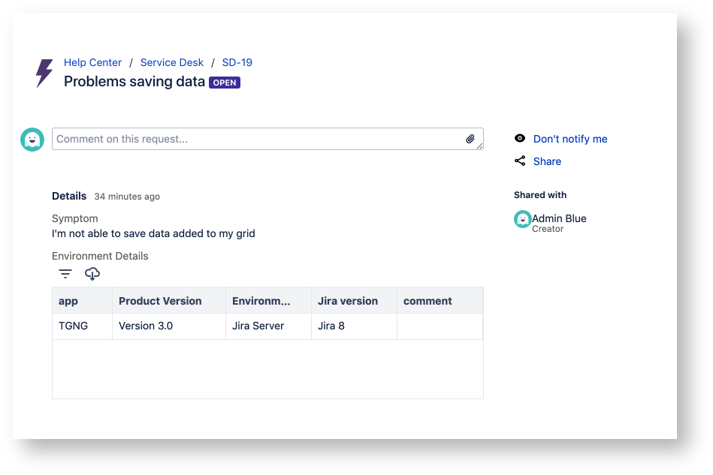Open request SD-19 from the breadcrumb

pyautogui.click(x=237, y=62)
